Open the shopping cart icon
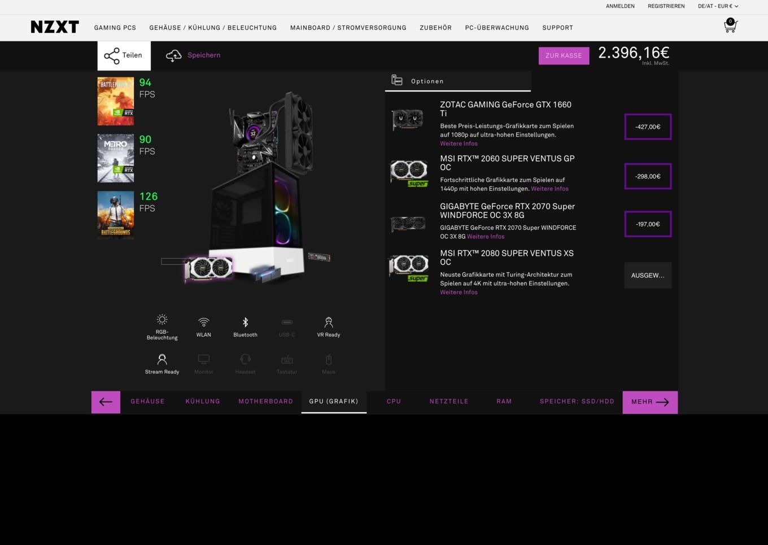The width and height of the screenshot is (768, 545). (730, 26)
